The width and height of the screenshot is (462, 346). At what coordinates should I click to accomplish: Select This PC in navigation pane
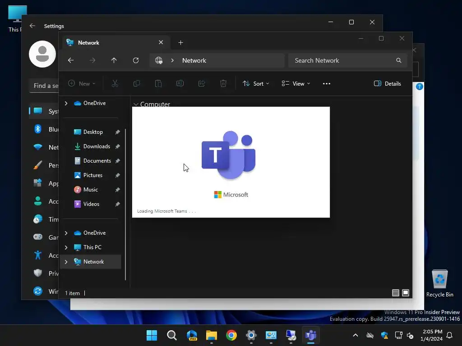92,247
